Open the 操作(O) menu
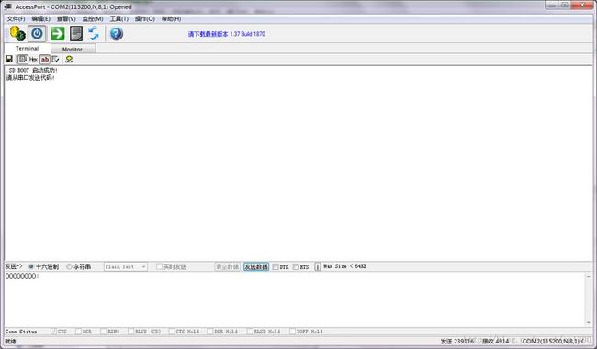The image size is (597, 349). 145,18
